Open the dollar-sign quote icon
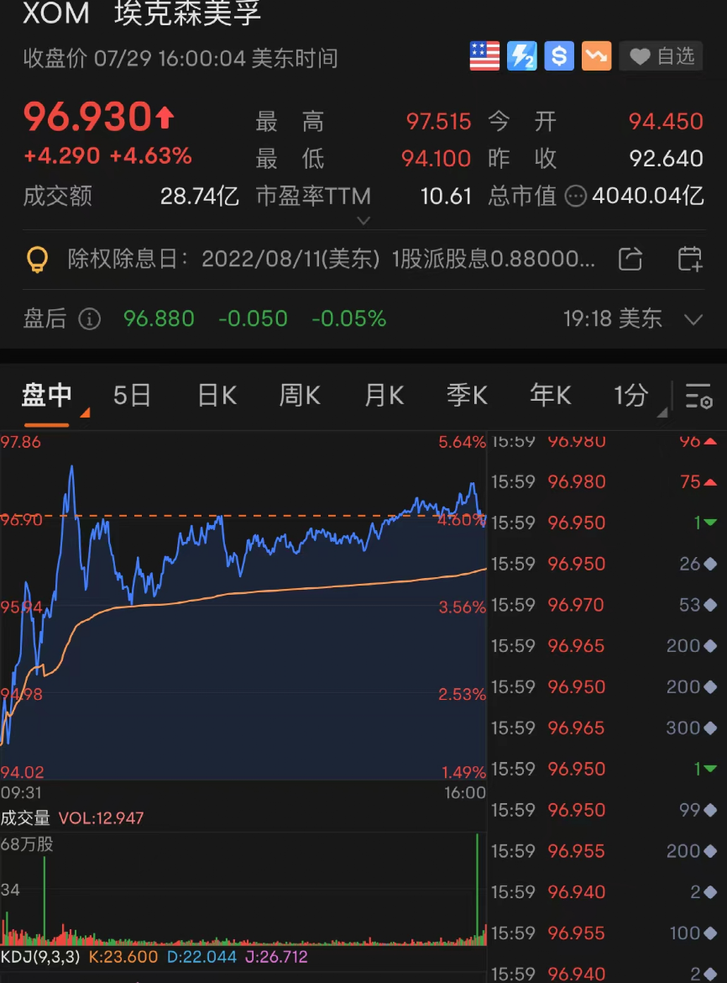 click(558, 55)
